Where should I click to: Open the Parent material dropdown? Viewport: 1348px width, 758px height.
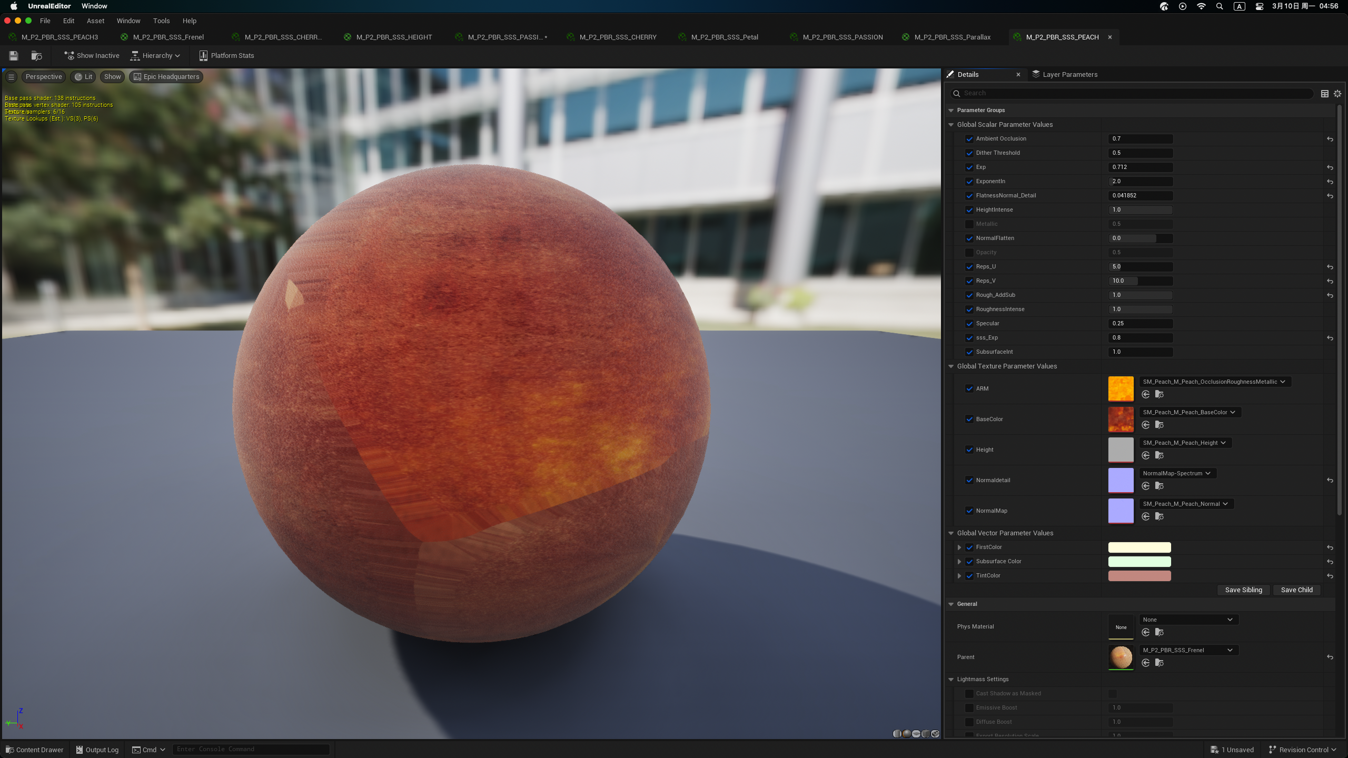coord(1188,650)
